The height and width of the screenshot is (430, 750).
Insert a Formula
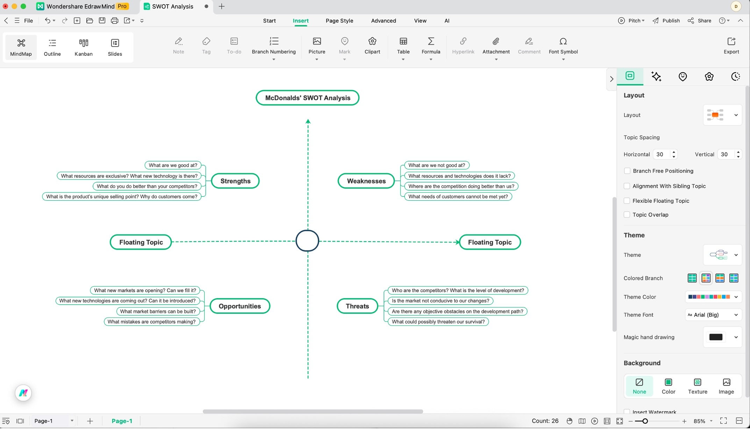431,46
